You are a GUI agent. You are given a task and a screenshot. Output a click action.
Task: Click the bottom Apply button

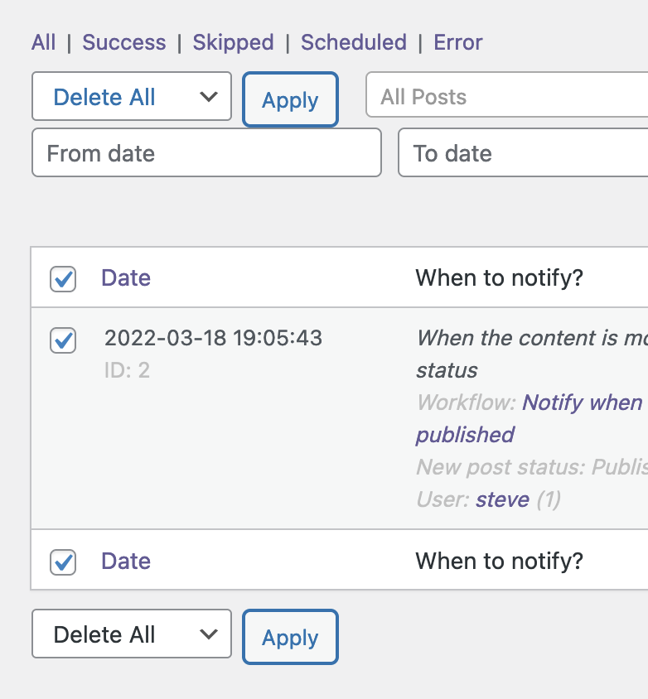pyautogui.click(x=290, y=637)
